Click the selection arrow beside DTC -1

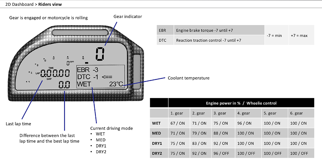(107, 77)
